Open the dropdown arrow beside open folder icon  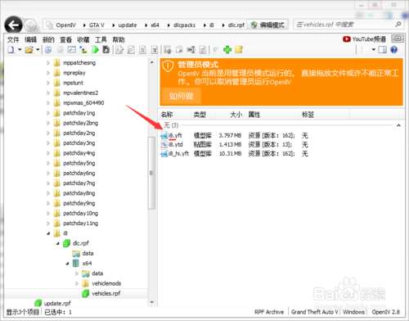point(38,50)
